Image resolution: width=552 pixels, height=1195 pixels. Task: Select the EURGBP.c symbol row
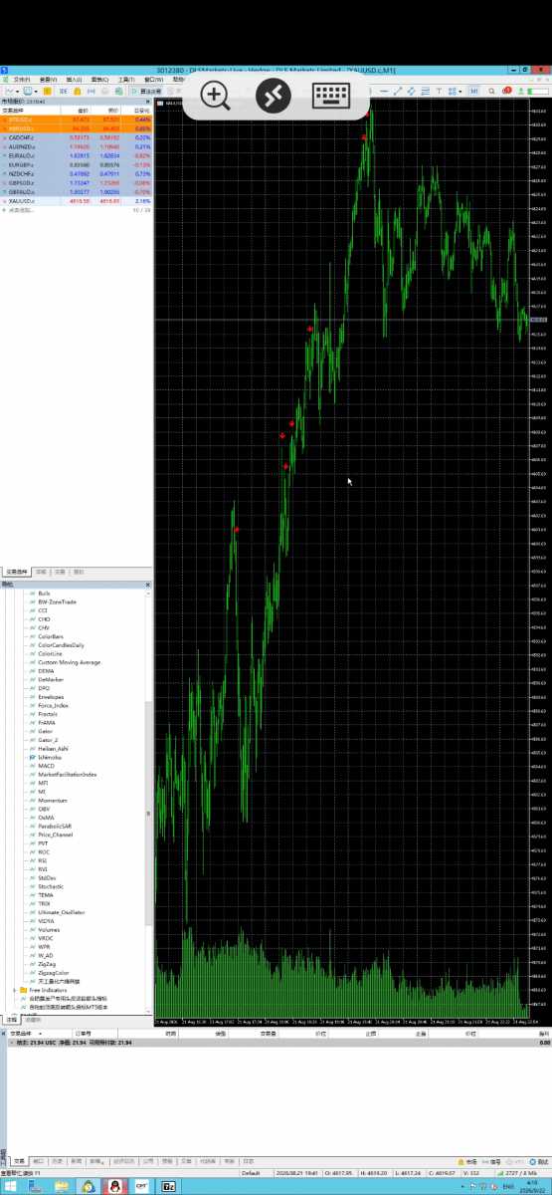77,165
